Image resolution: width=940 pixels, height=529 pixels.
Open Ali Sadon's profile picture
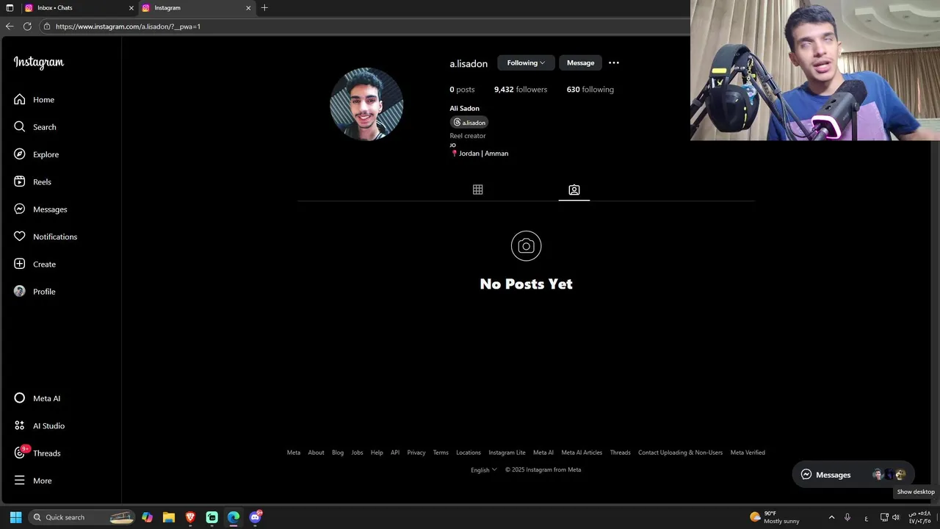366,104
